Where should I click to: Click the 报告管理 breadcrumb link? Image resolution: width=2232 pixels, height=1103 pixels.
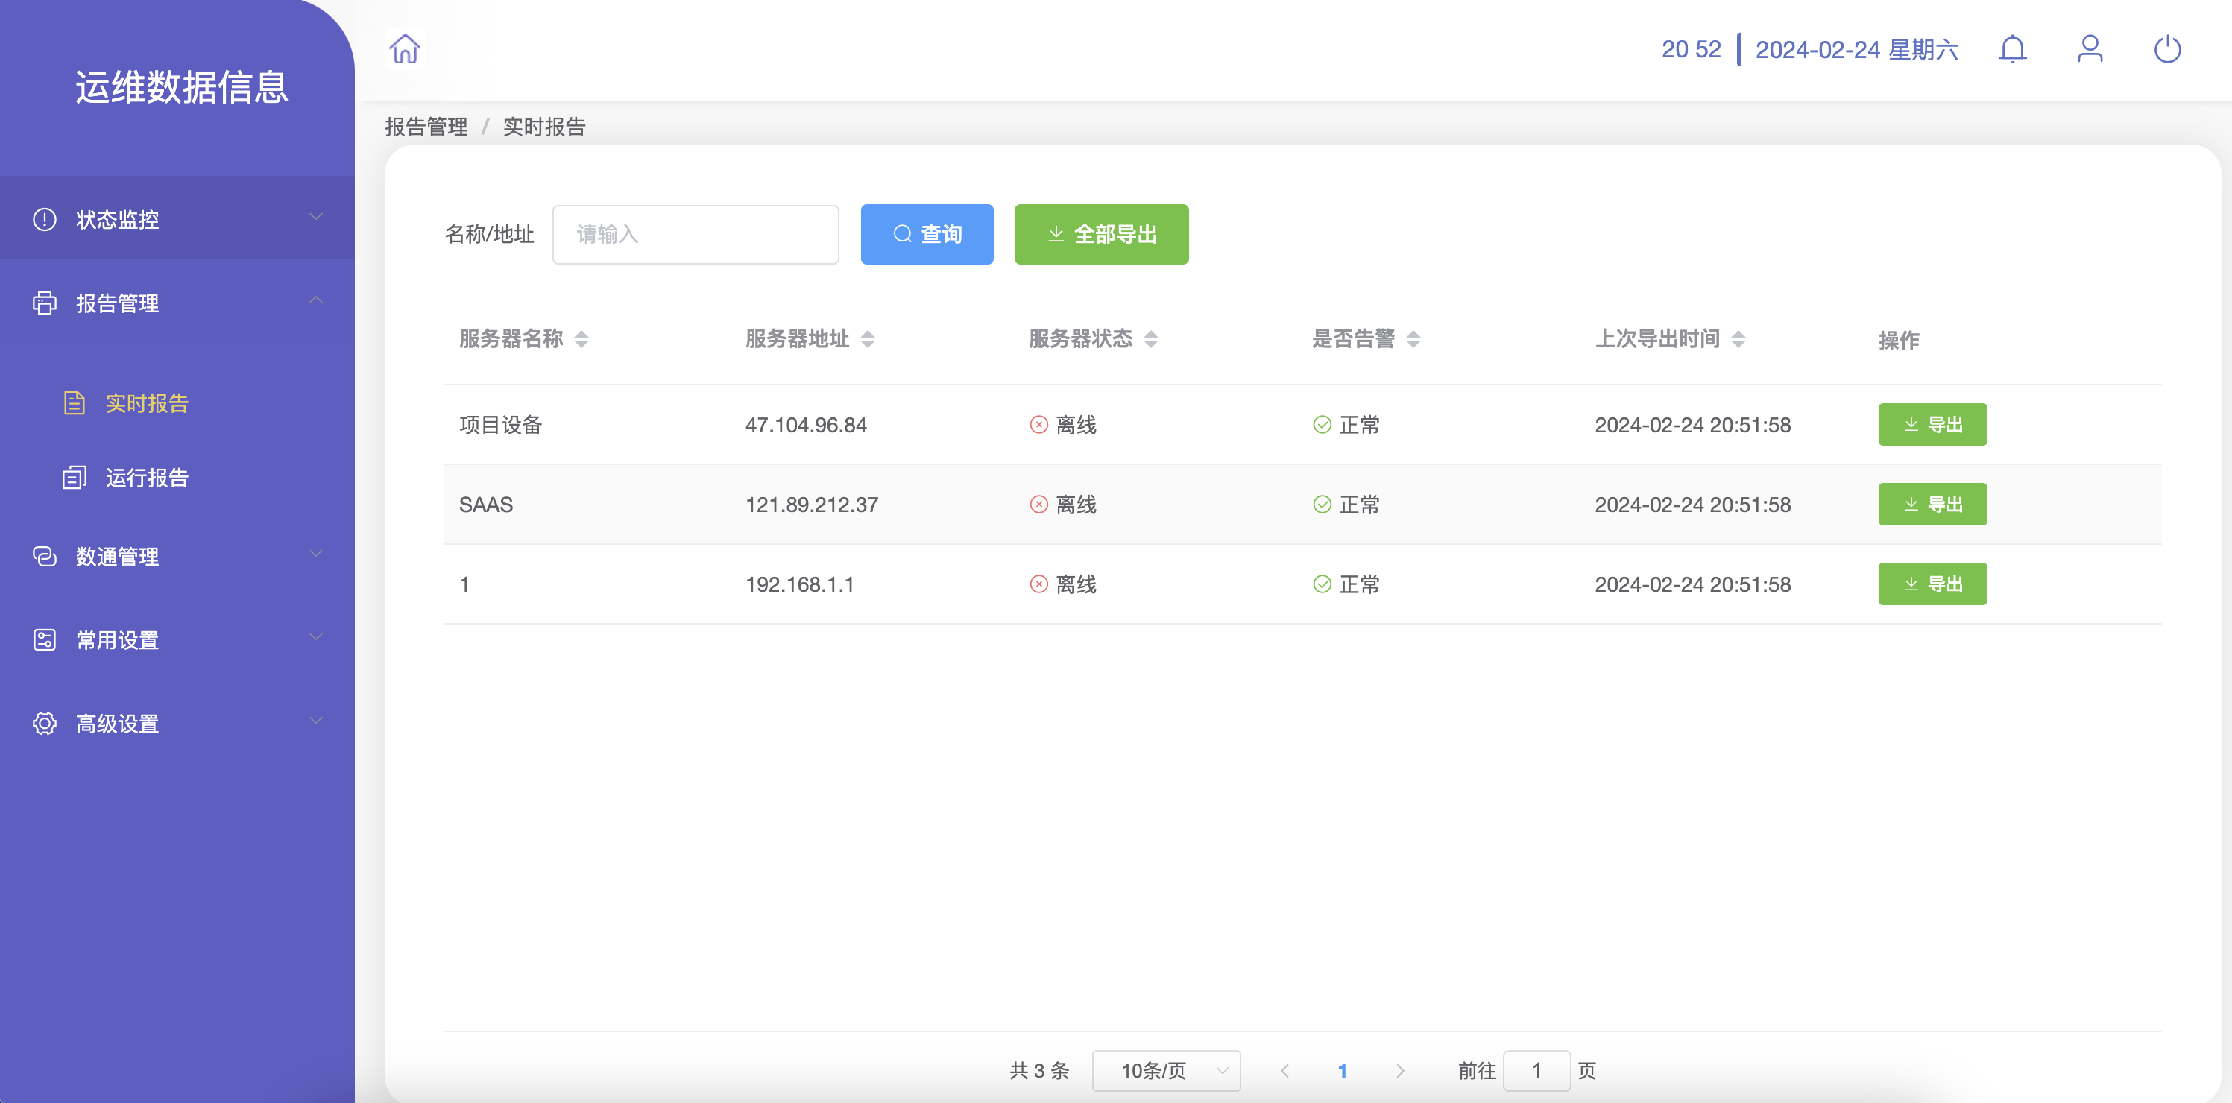coord(426,127)
